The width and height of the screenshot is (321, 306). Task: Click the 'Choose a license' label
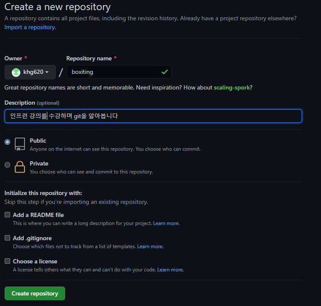pos(35,261)
